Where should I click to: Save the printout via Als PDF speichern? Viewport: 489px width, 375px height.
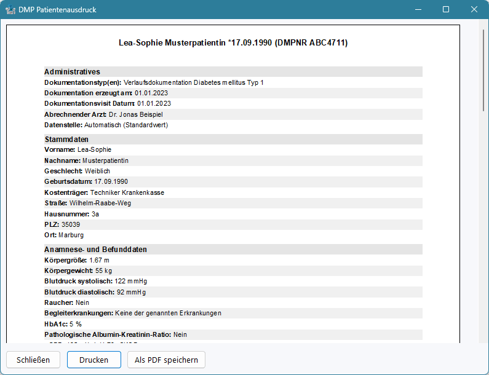tap(166, 360)
